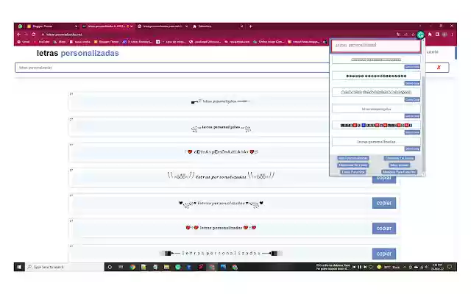471x294 pixels.
Task: Copy the popup's outlined circle letters style
Action: (x=412, y=100)
